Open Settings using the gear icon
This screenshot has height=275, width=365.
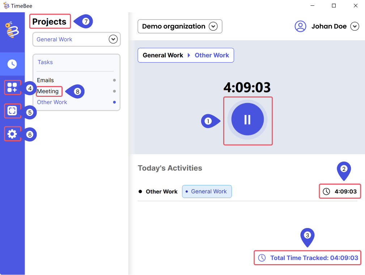click(x=12, y=134)
